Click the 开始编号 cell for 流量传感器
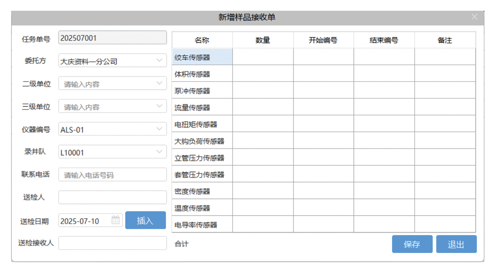 [323, 107]
